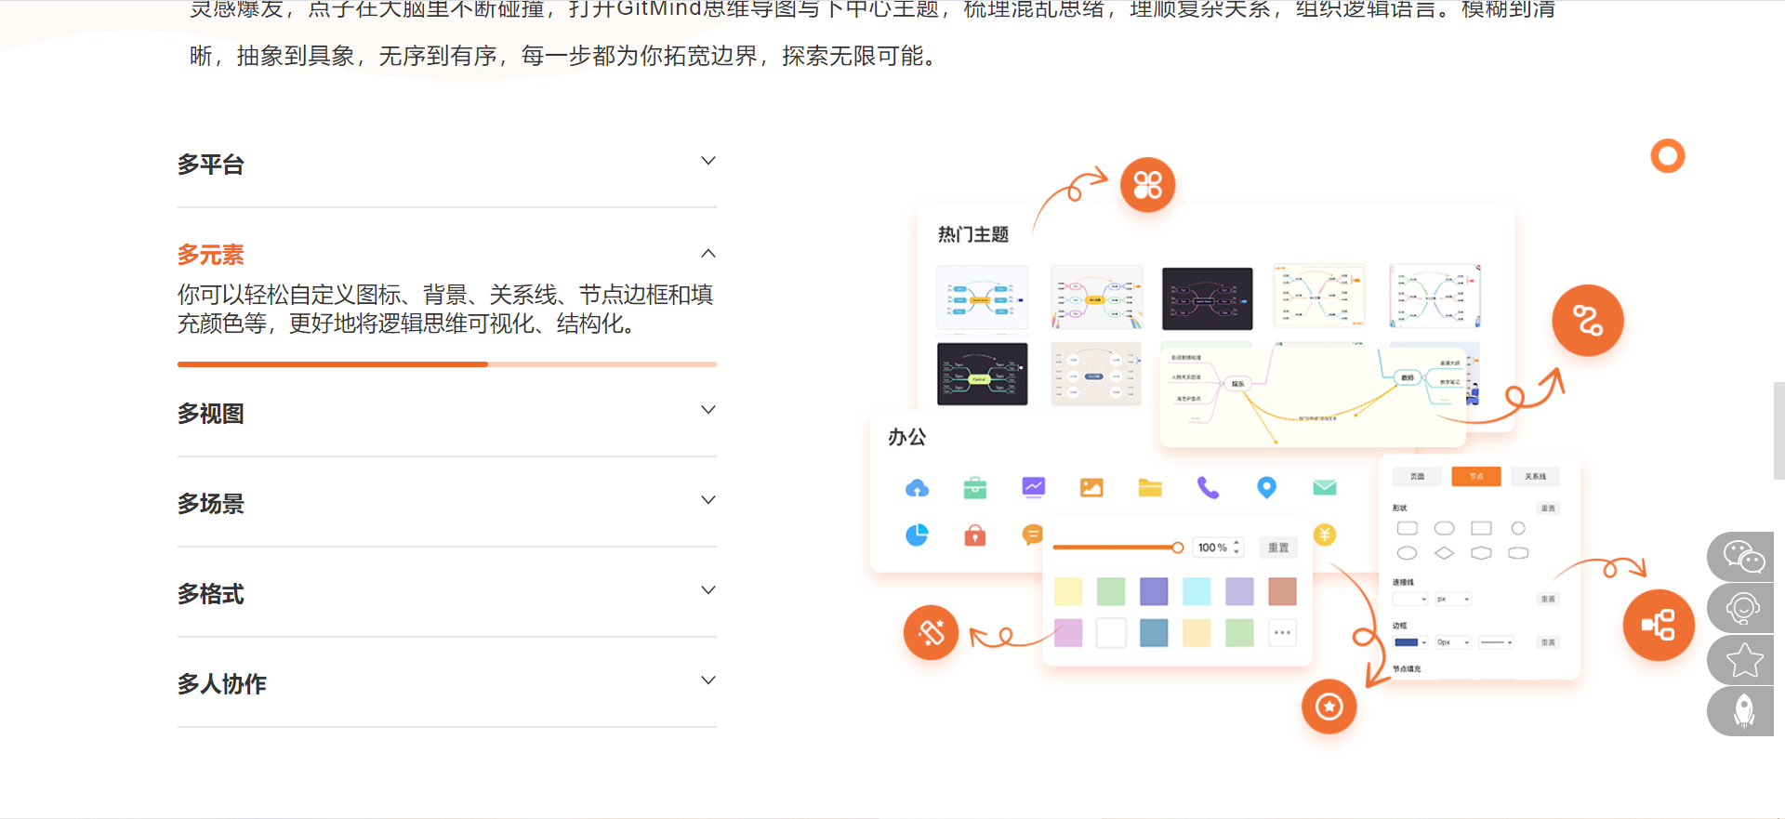Click the orange relationship-line circle icon

[x=1588, y=321]
